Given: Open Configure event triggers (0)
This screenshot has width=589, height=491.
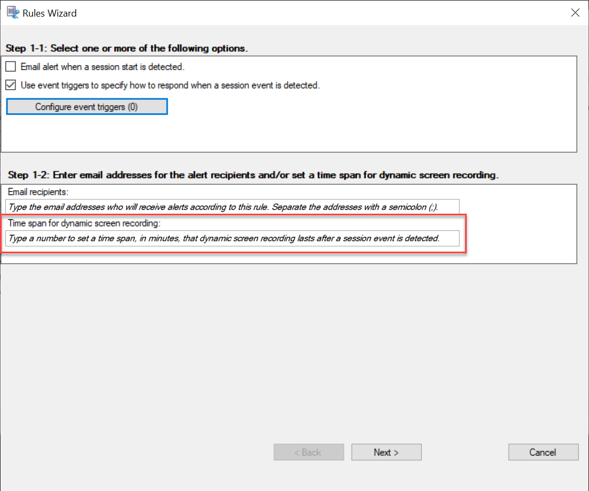Looking at the screenshot, I should coord(87,107).
